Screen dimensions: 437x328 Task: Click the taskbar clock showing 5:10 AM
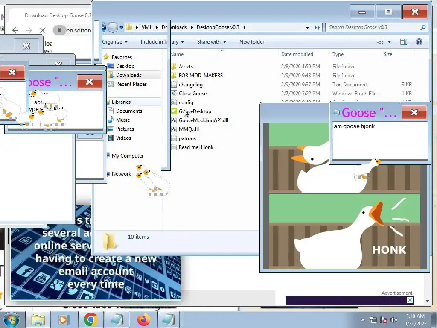click(416, 320)
